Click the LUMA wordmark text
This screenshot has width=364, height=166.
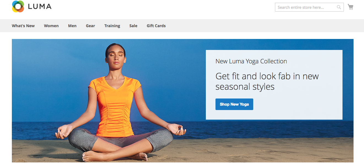tap(40, 7)
